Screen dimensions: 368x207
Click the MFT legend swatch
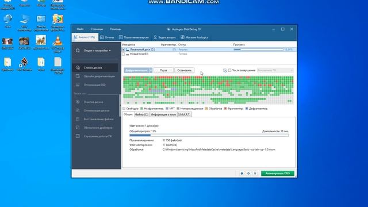tap(167, 109)
